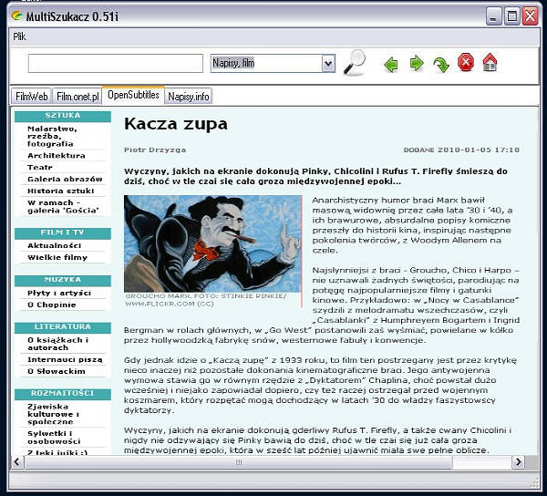The image size is (547, 496).
Task: Maximize the MultiSzukacz window
Action: point(512,16)
